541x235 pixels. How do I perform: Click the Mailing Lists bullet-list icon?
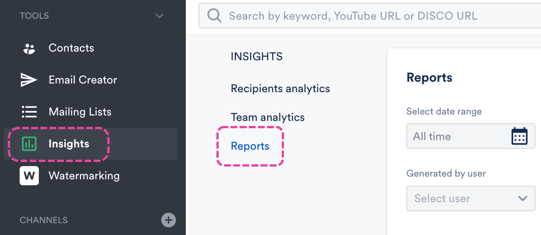click(x=29, y=112)
